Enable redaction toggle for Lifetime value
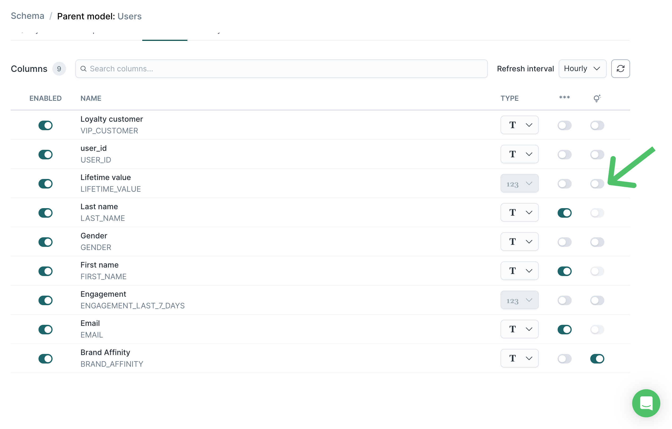672x429 pixels. coord(564,184)
